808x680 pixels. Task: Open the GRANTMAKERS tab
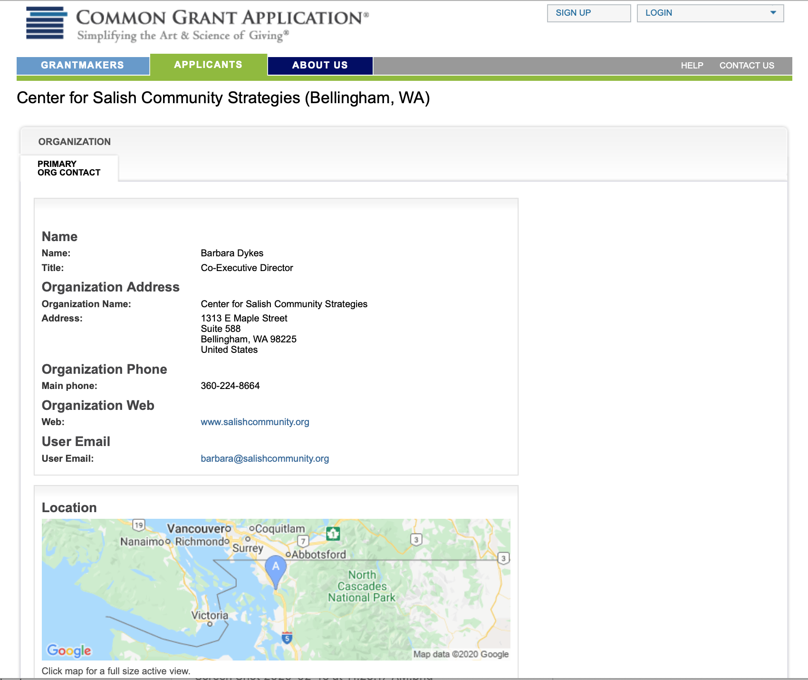coord(83,65)
